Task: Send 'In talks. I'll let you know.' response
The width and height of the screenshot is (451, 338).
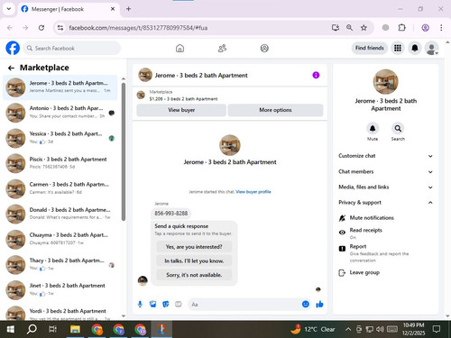Action: pos(194,260)
